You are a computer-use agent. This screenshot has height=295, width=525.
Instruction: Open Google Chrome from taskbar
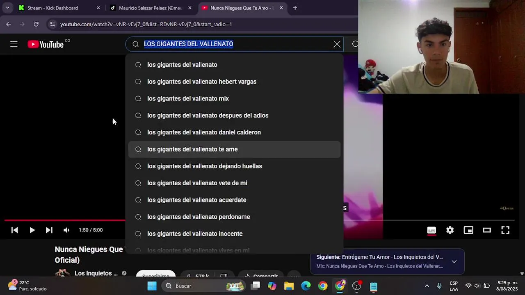323,286
